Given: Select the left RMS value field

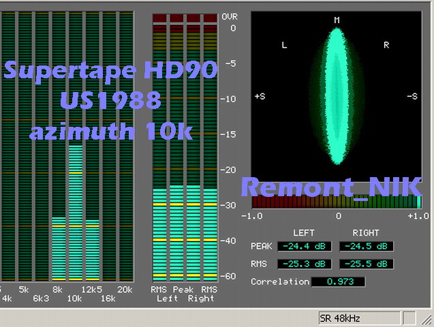Looking at the screenshot, I should click(x=304, y=264).
